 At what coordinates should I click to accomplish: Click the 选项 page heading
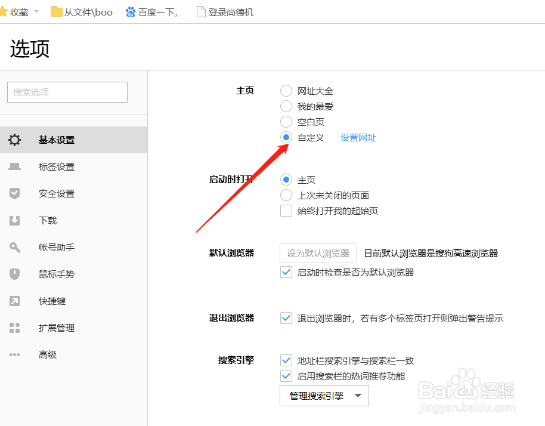(30, 48)
